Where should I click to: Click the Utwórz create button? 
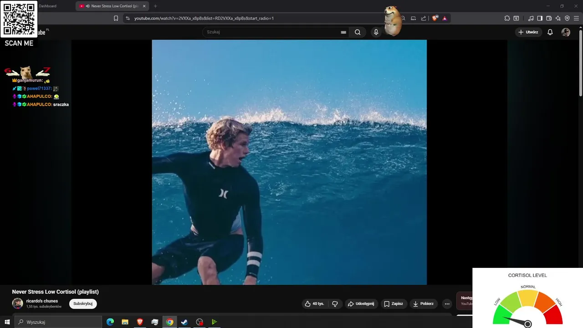tap(528, 32)
